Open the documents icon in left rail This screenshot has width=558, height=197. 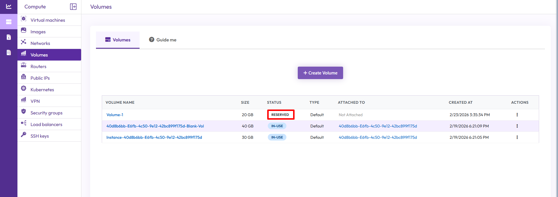click(9, 52)
